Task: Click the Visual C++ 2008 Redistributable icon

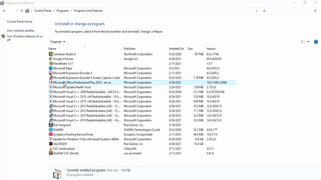Action: tap(51, 92)
